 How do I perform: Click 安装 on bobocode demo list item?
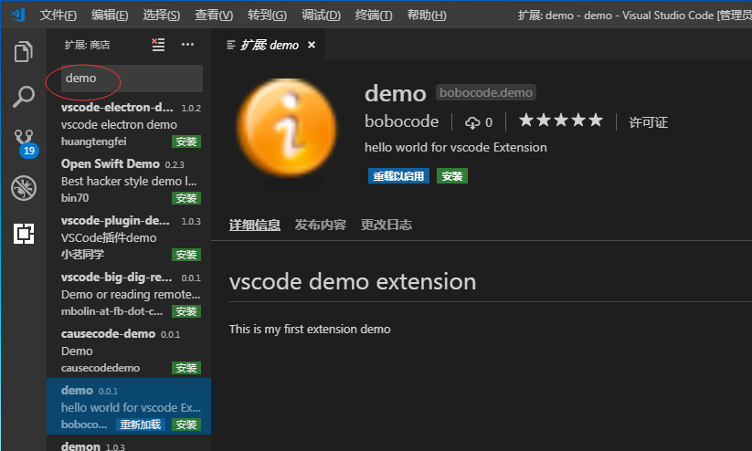click(x=186, y=425)
